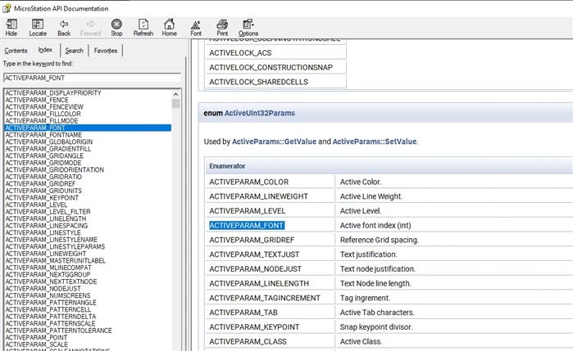The height and width of the screenshot is (351, 573).
Task: Click the MicroStation help window icon
Action: [x=7, y=8]
